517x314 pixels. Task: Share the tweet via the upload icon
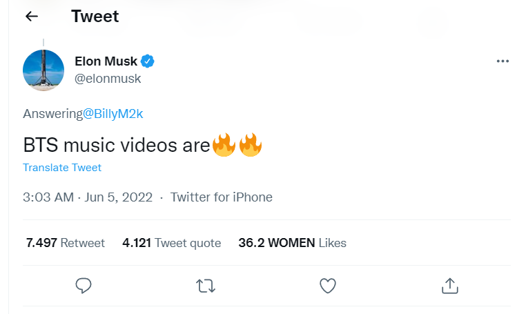tap(449, 285)
